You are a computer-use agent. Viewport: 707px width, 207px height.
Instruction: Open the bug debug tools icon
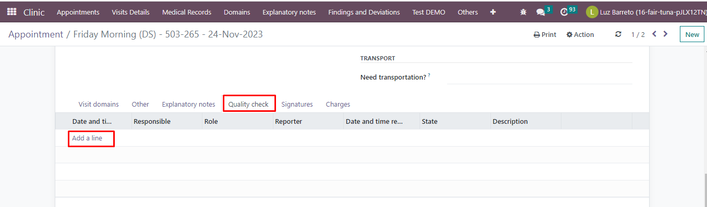(x=523, y=12)
